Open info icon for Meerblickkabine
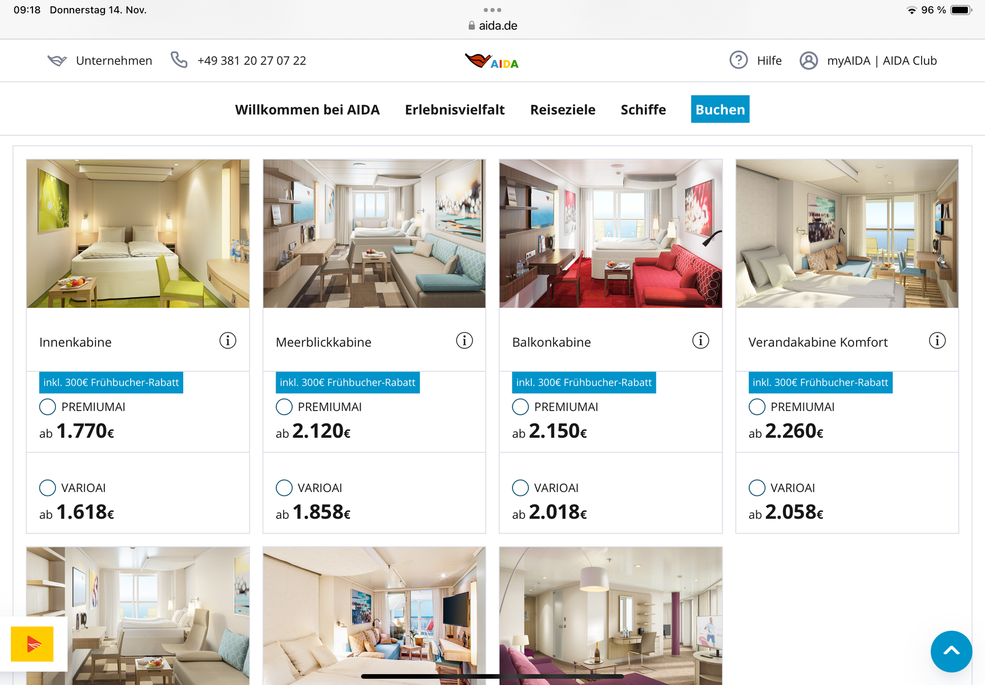The image size is (985, 685). coord(465,341)
